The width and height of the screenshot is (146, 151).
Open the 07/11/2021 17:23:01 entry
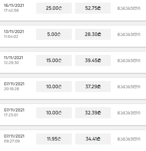[73, 115]
